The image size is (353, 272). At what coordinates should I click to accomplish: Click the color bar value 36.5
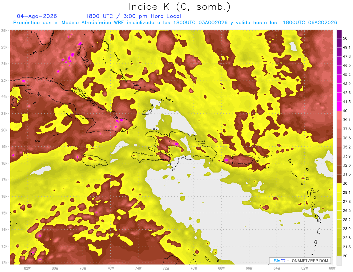tap(347, 138)
